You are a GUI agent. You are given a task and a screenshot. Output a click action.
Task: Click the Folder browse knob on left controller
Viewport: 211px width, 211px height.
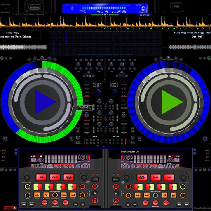coord(84,177)
